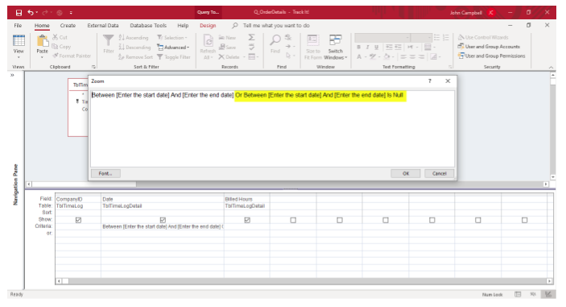Switch to External Data tab
Screen dimensions: 566x307
(x=103, y=26)
